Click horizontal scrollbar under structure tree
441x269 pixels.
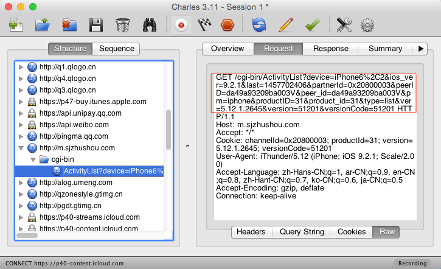(27, 236)
